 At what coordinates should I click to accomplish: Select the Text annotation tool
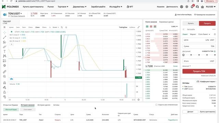[x=4, y=51]
